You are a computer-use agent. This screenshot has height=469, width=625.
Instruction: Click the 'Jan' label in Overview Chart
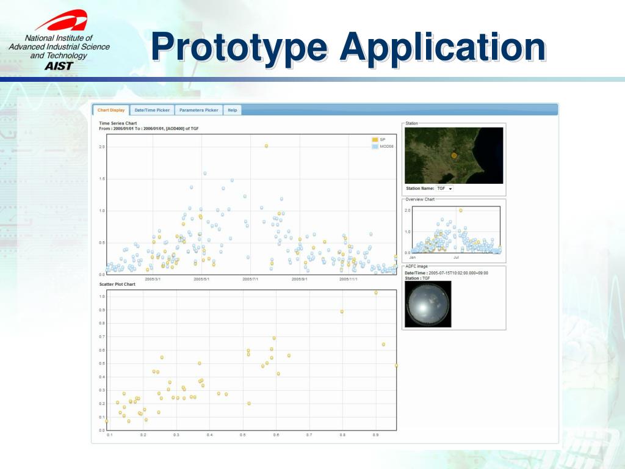[413, 258]
